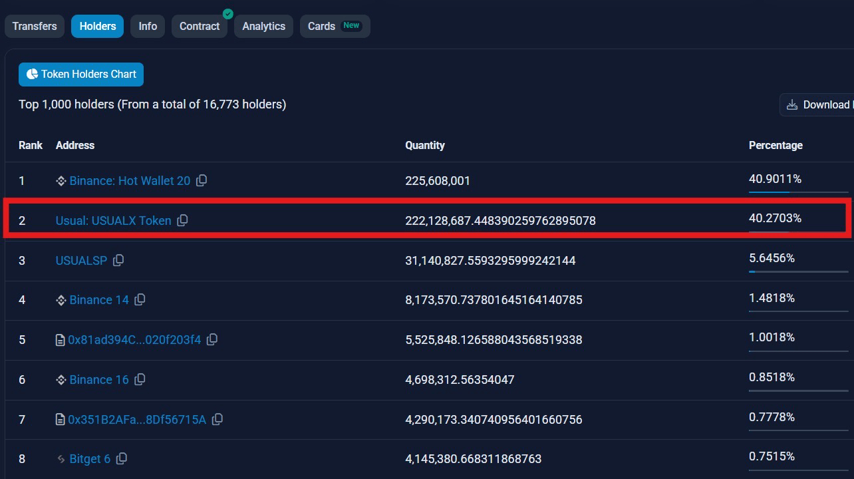Click the Rank column header
This screenshot has width=854, height=479.
pyautogui.click(x=31, y=145)
